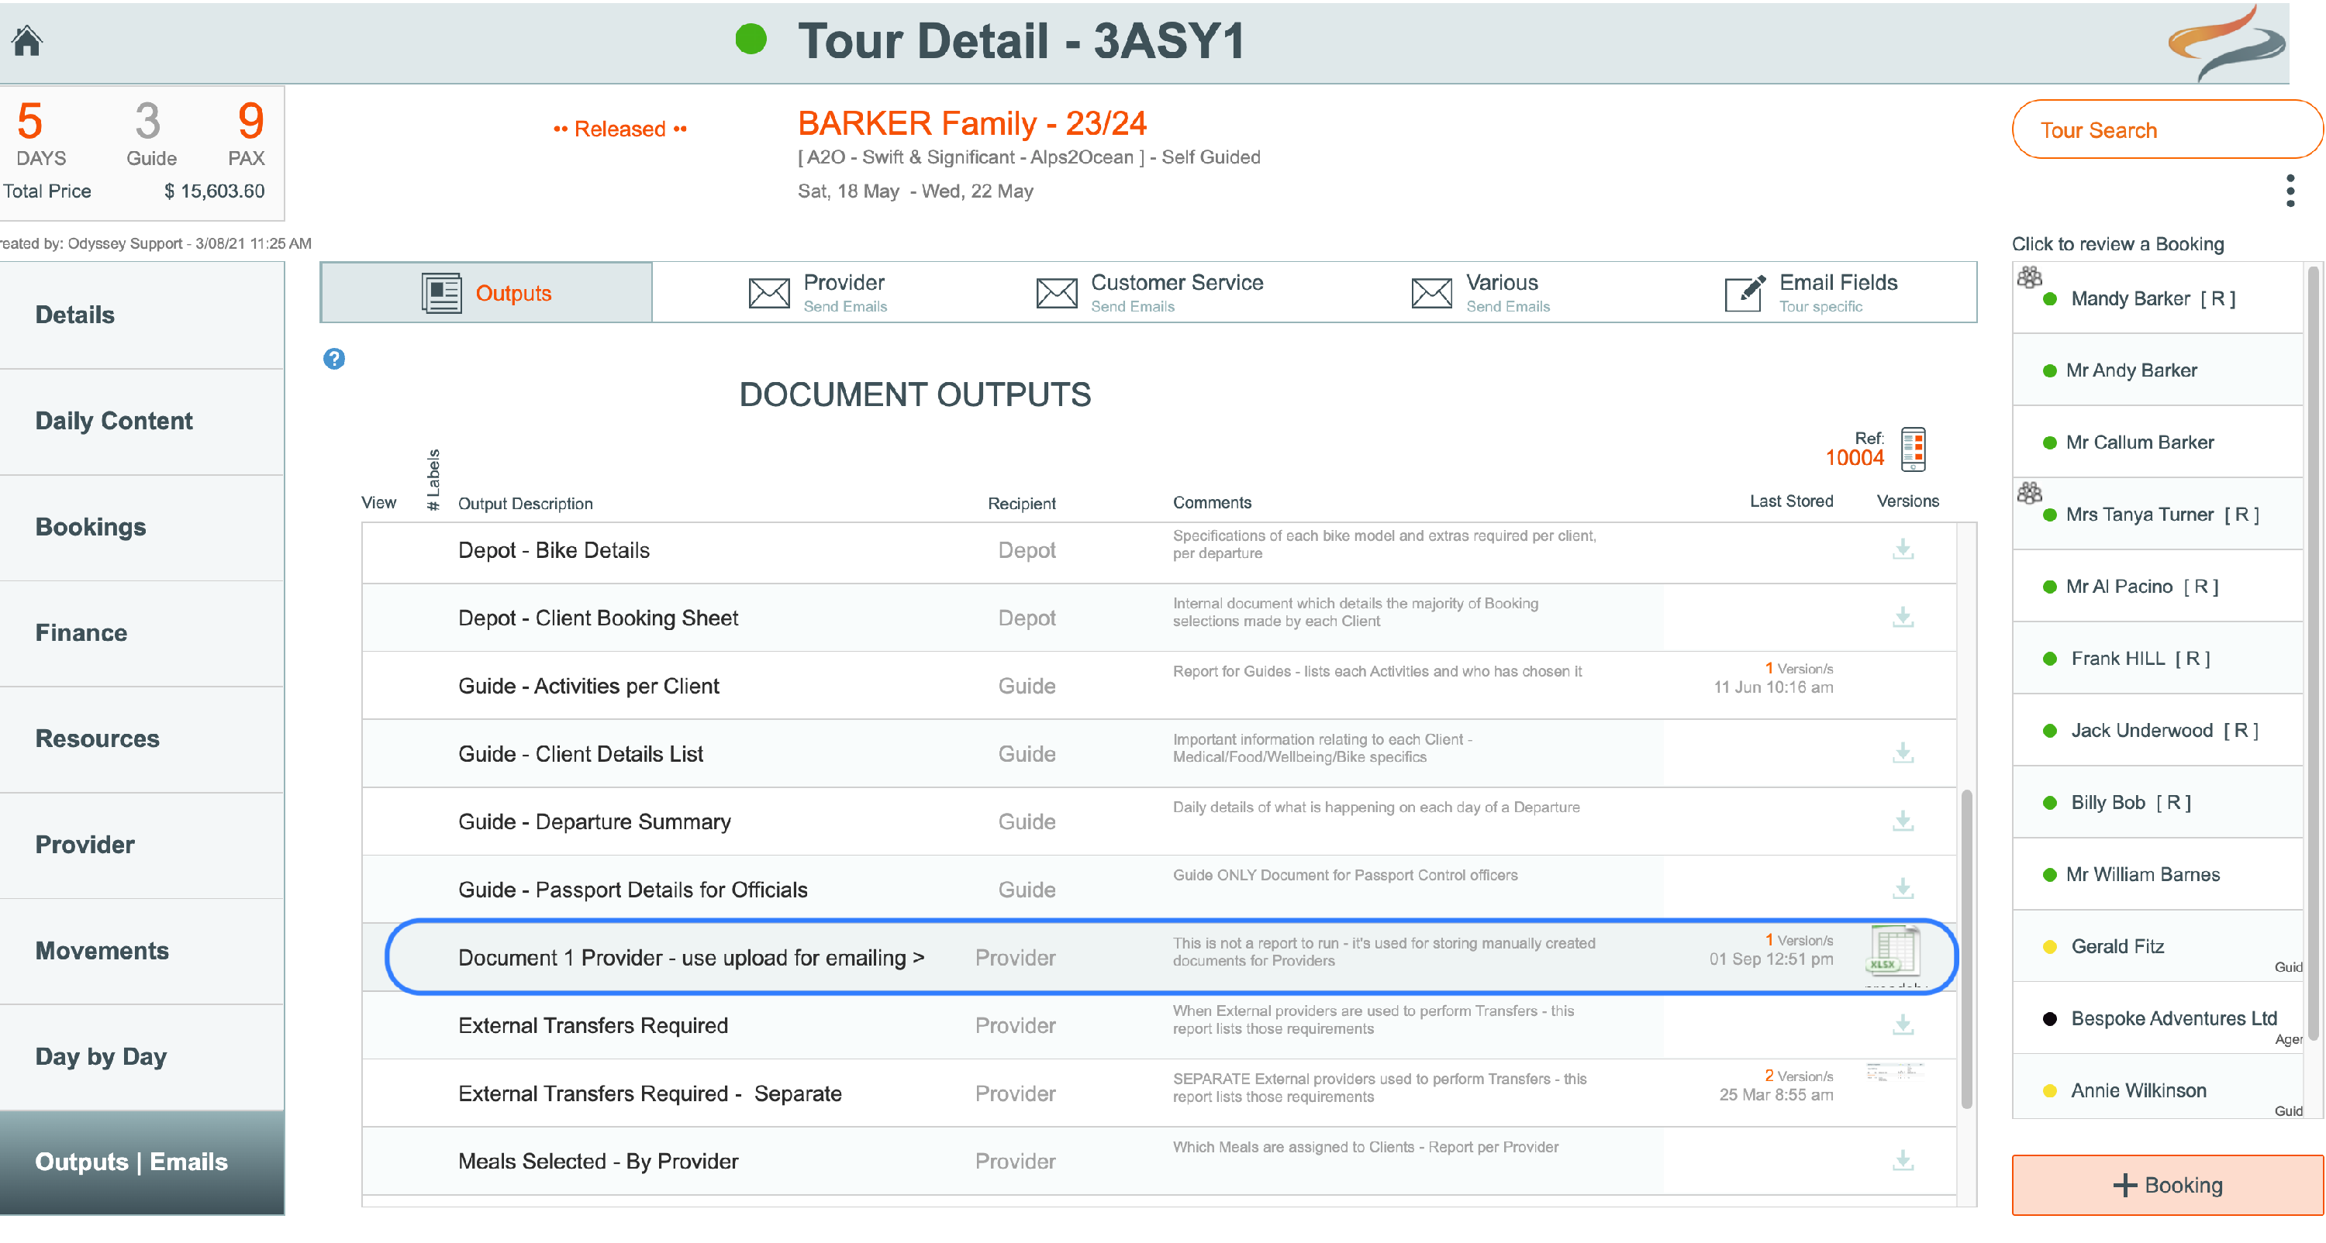Open the Bookings section

142,527
